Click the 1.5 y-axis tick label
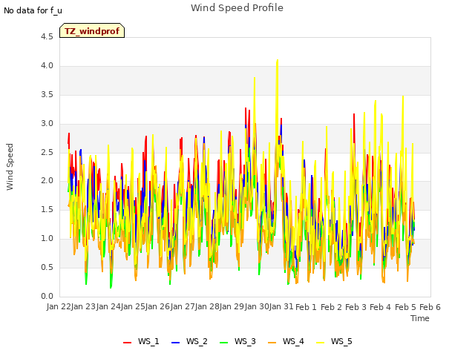 pos(47,210)
